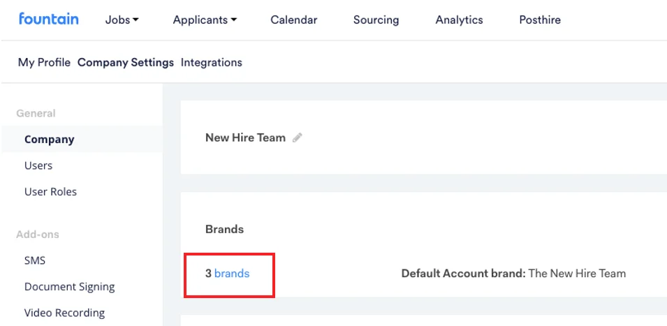
Task: Expand the Applicants dropdown menu
Action: click(x=205, y=20)
